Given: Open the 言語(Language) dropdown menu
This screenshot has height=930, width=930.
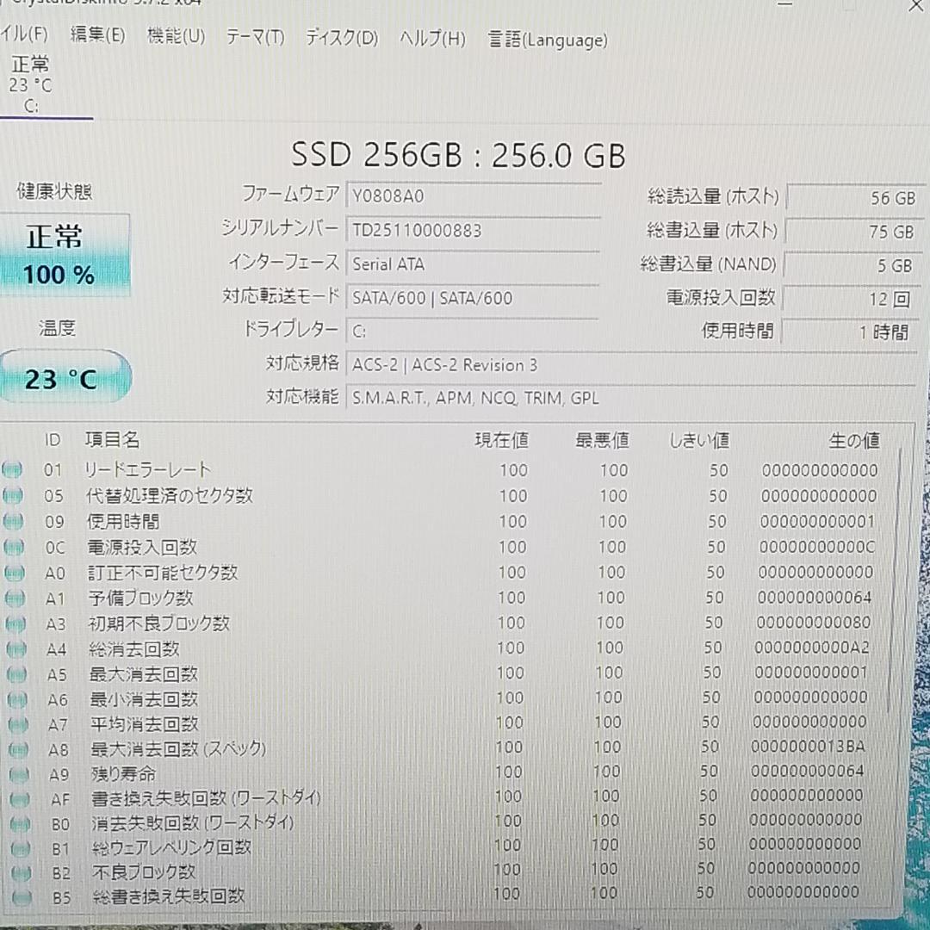Looking at the screenshot, I should click(548, 40).
